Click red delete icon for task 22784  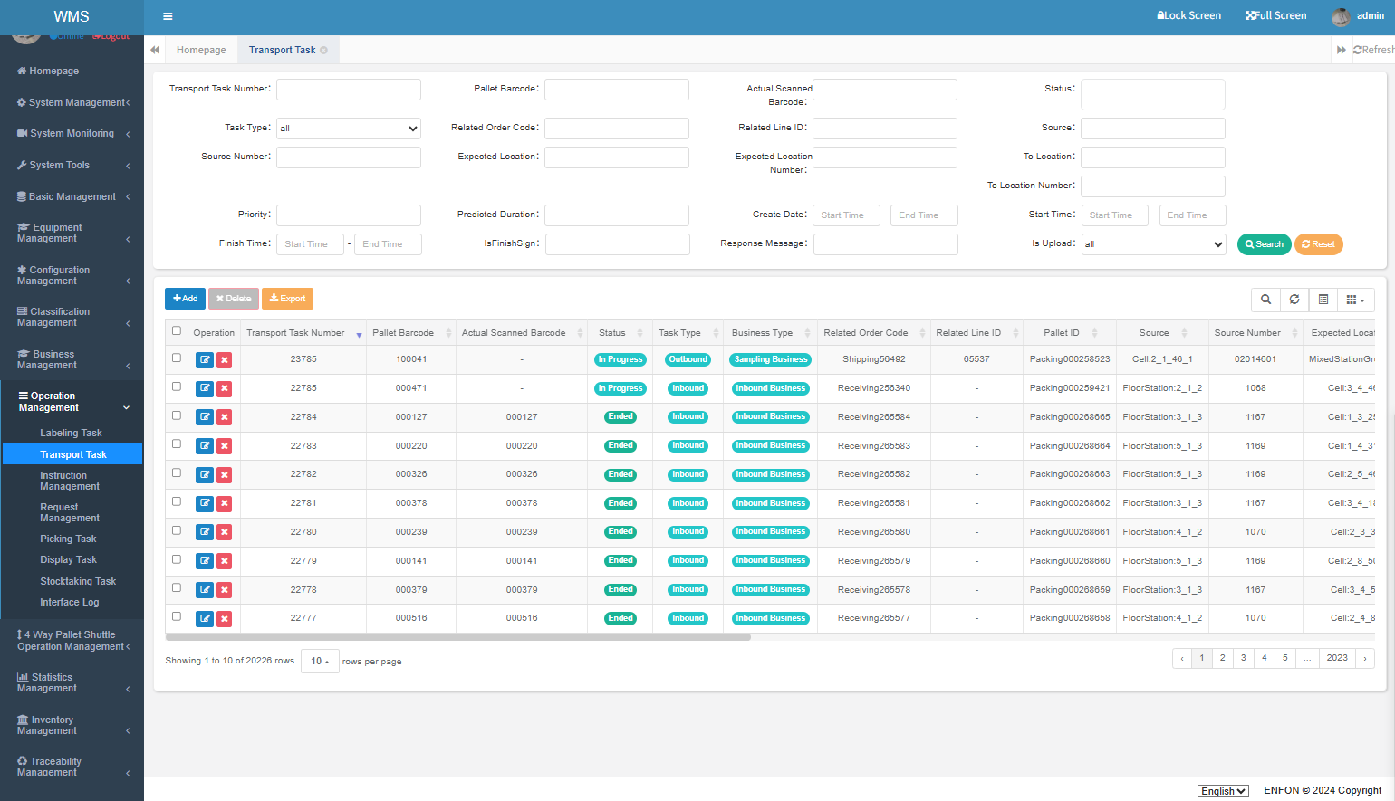point(224,417)
